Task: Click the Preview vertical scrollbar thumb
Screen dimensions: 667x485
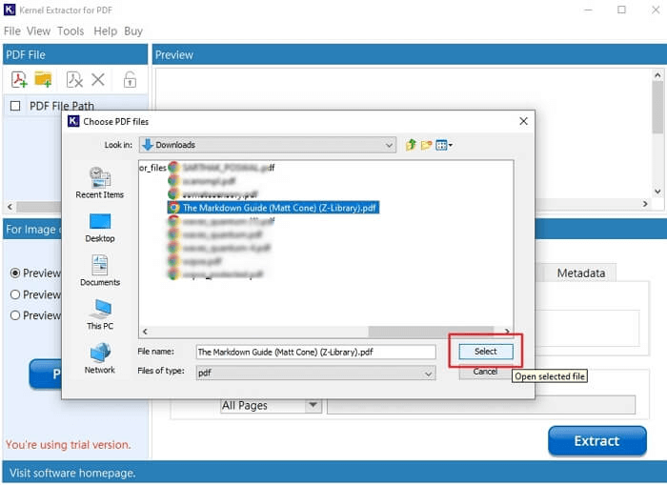Action: pyautogui.click(x=657, y=107)
